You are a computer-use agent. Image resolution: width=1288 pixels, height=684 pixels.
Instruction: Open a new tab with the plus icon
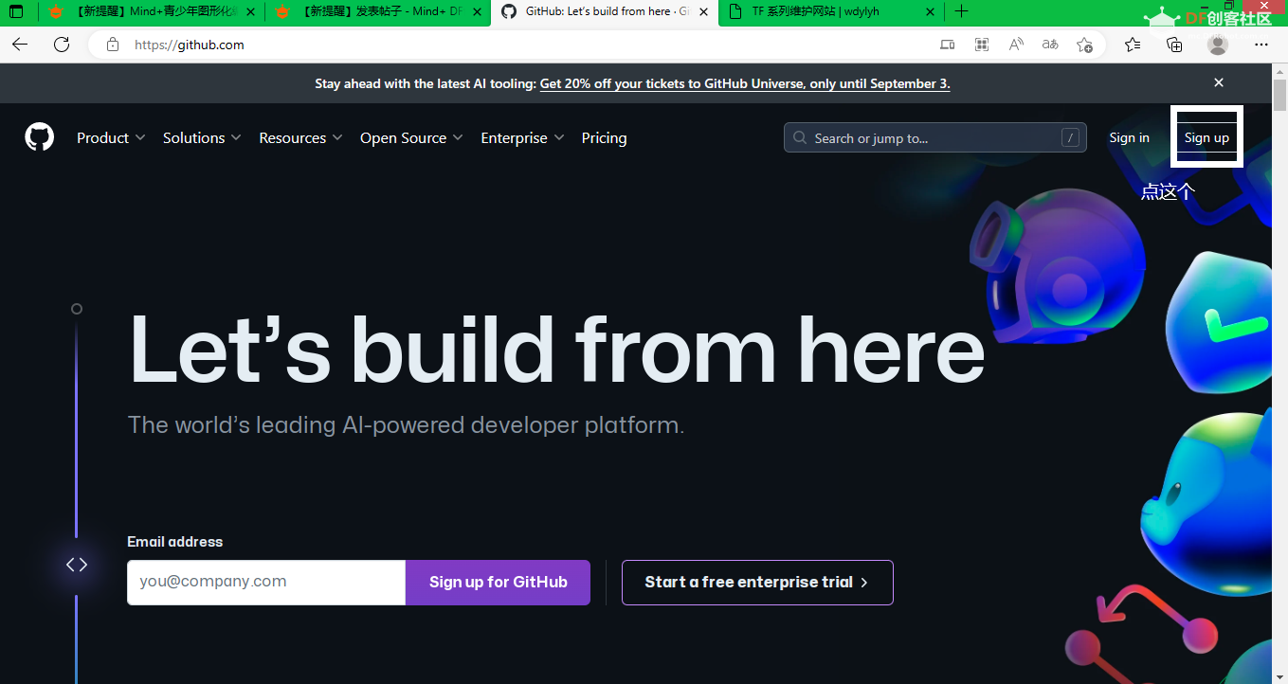click(x=961, y=12)
